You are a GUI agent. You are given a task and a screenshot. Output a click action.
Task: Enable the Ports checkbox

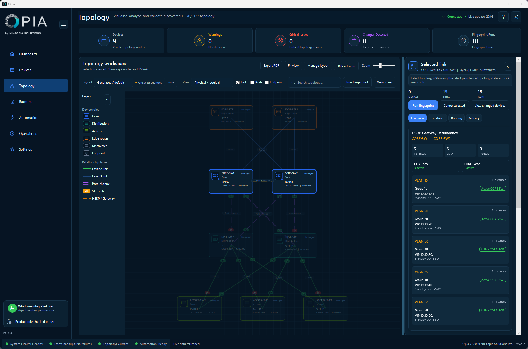[252, 83]
